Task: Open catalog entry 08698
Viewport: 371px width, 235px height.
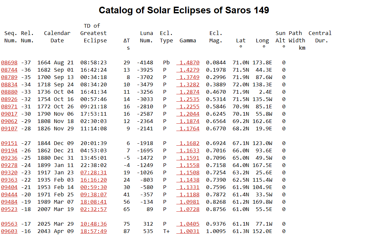Action: [9, 63]
